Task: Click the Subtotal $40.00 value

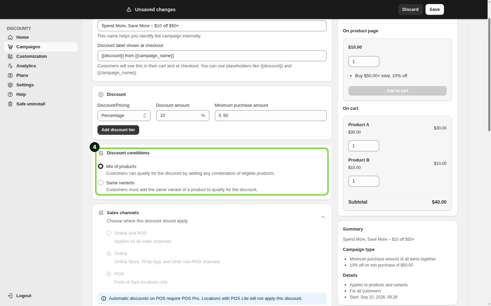Action: (x=439, y=202)
